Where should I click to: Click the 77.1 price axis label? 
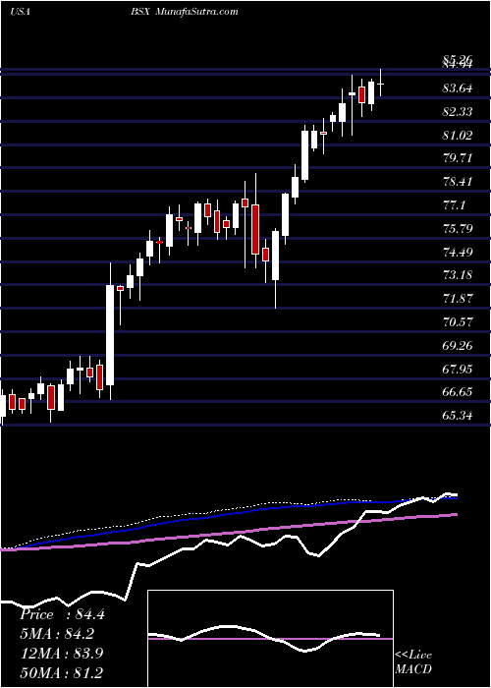point(454,205)
